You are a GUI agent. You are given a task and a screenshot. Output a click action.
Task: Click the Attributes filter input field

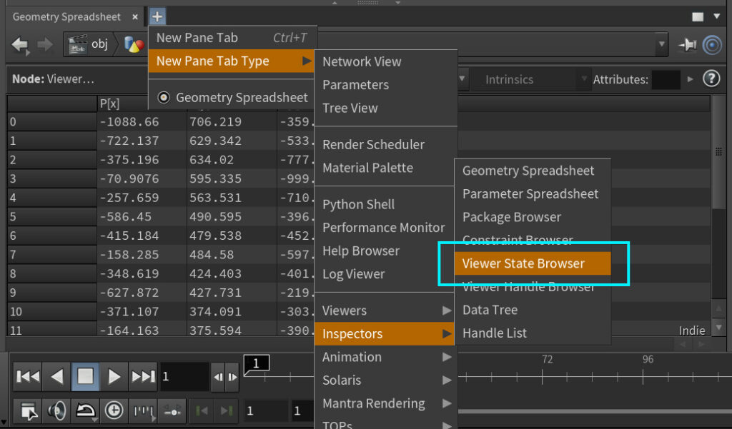[x=666, y=80]
